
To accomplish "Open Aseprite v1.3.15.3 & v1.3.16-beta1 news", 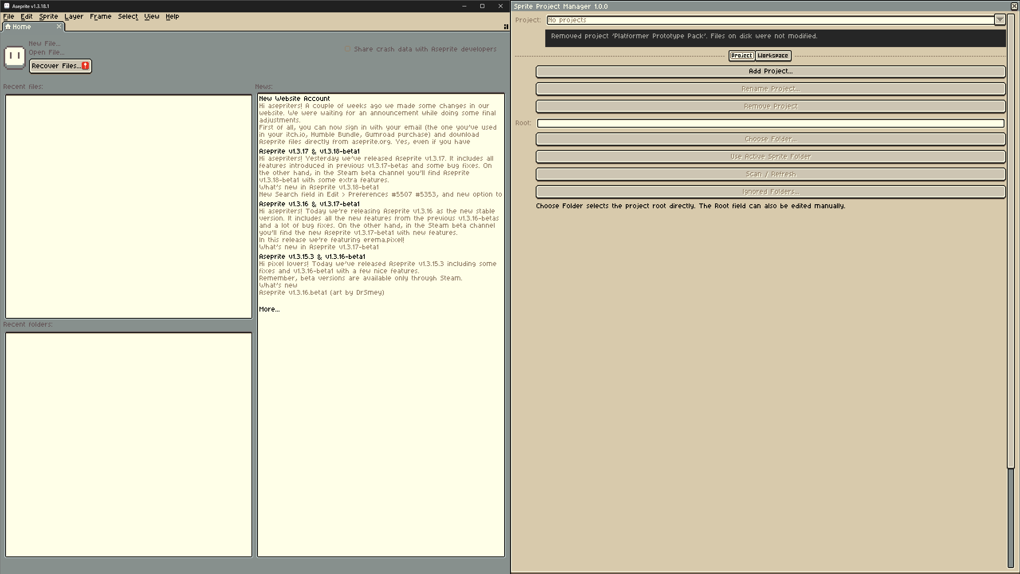I will click(x=312, y=256).
